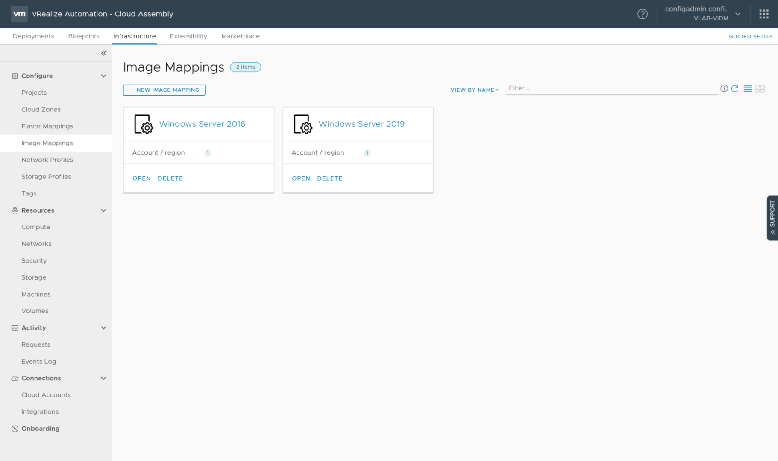Open the Marketplace tab

coord(240,36)
